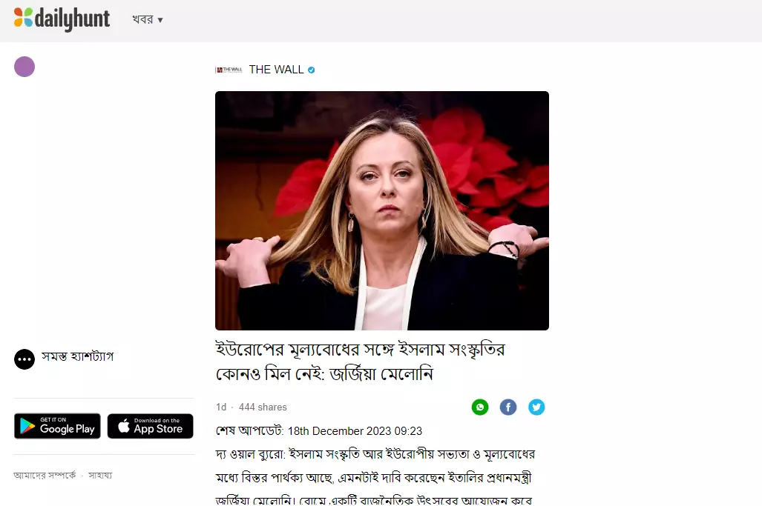Open THE WALL publisher name link
This screenshot has height=506, width=762.
click(276, 70)
